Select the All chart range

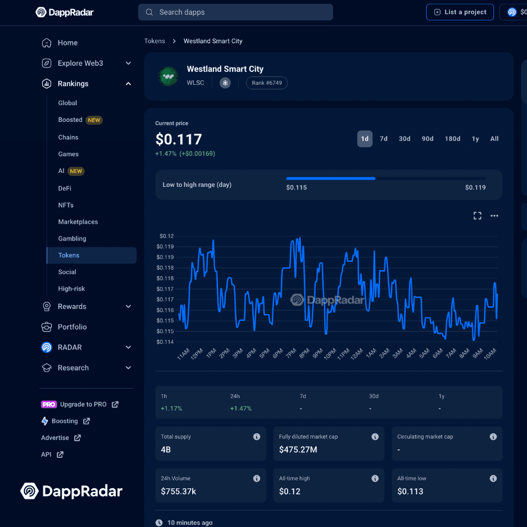tap(494, 139)
